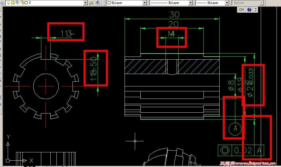Screen dimensions: 281x167
Task: Toggle viewport freeze icon for layer 0
Action: point(17,2)
